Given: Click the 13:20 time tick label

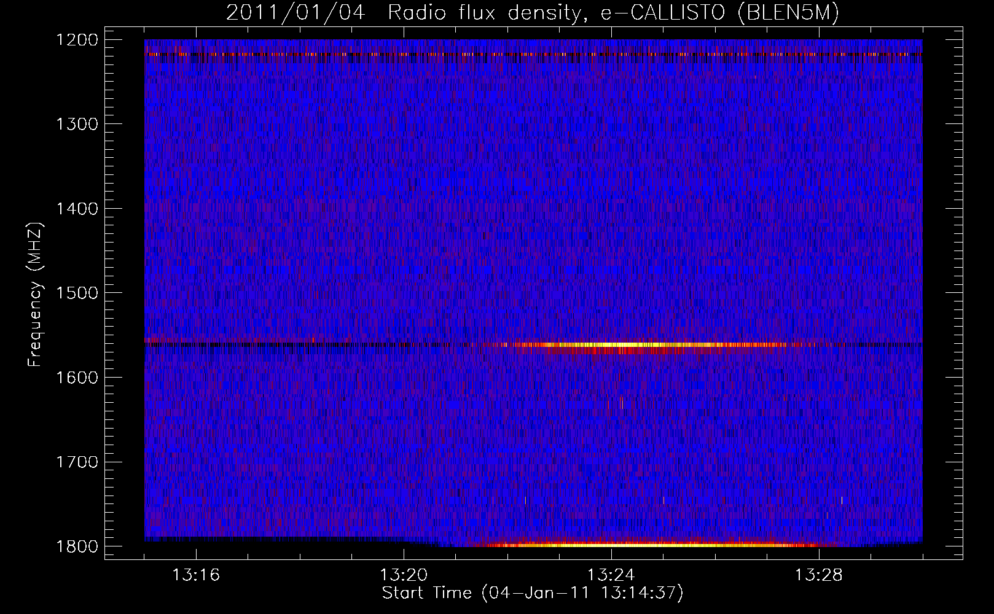Looking at the screenshot, I should (404, 575).
